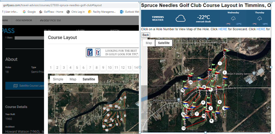Select Simple view in Course Layout

[58, 79]
